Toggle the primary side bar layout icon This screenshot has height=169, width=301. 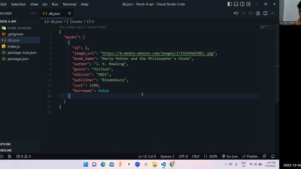(x=230, y=4)
